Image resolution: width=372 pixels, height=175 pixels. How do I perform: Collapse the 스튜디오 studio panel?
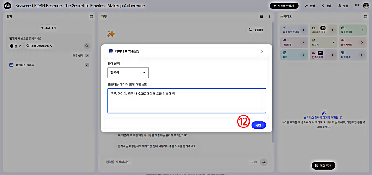coord(365,17)
